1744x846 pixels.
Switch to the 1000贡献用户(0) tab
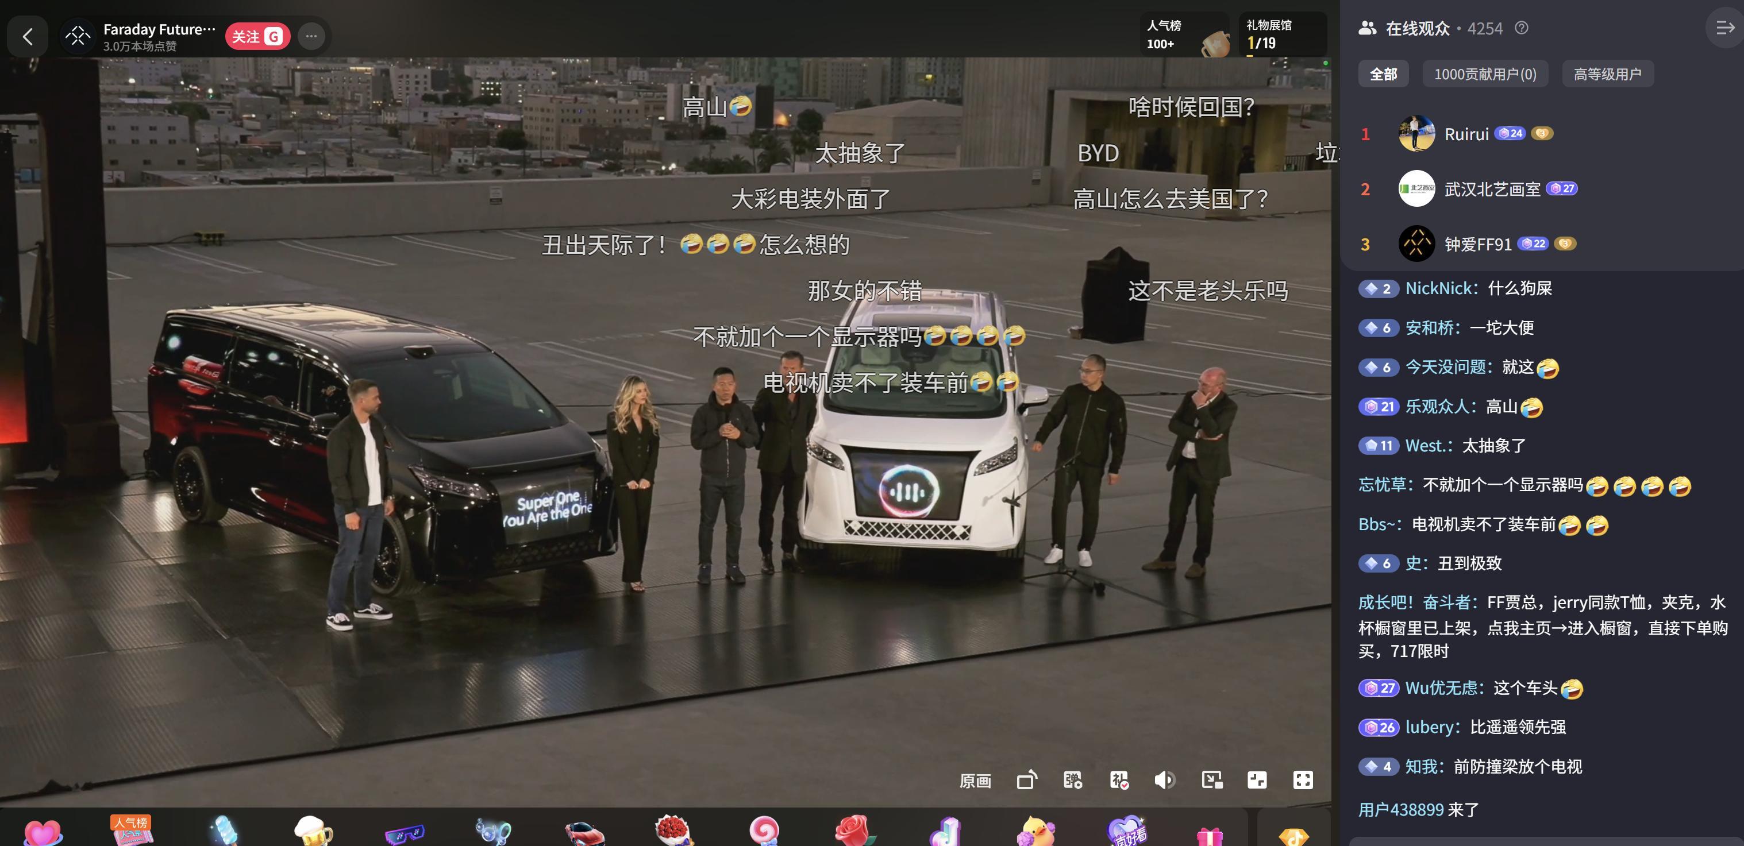click(x=1485, y=74)
